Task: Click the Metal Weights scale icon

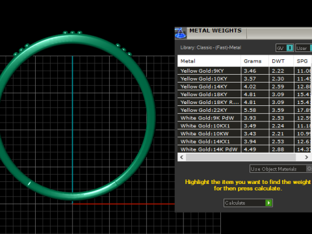Action: tap(181, 33)
